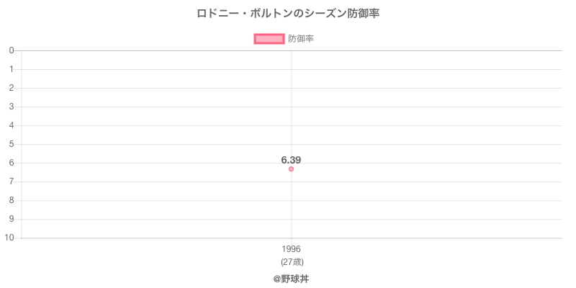
Task: Click the y-axis tick label 1
Action: pyautogui.click(x=12, y=69)
